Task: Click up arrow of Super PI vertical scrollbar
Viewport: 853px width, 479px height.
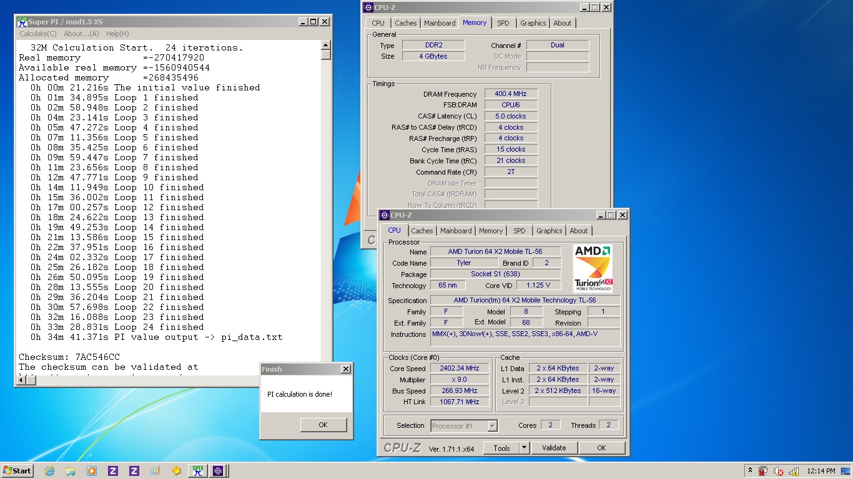Action: tap(326, 45)
